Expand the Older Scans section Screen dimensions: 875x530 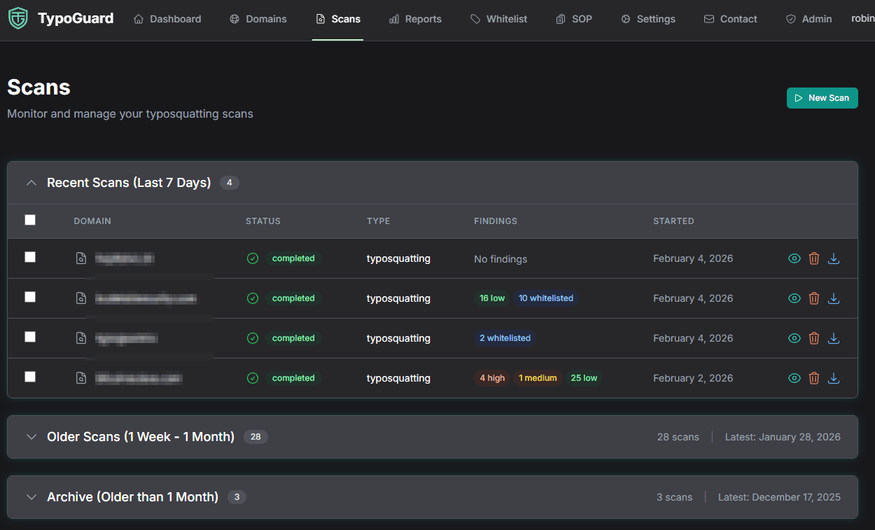31,437
